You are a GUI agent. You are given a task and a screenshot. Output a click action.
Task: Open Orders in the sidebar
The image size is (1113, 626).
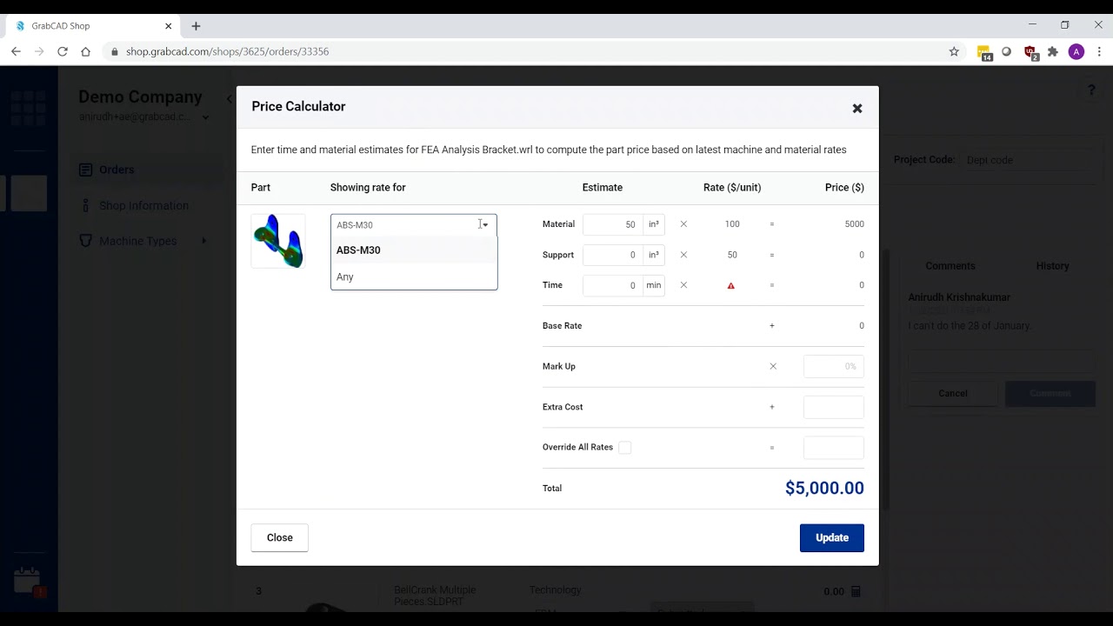point(117,170)
